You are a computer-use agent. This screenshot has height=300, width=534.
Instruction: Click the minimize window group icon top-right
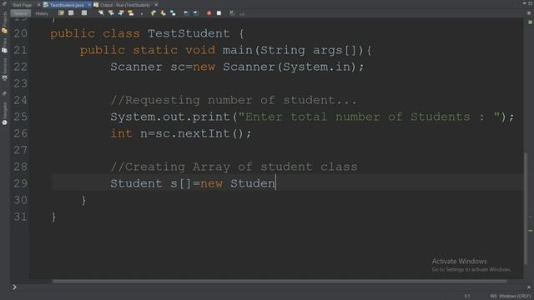(x=524, y=3)
